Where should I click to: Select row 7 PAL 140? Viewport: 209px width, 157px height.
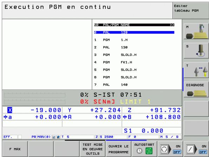[134, 85]
